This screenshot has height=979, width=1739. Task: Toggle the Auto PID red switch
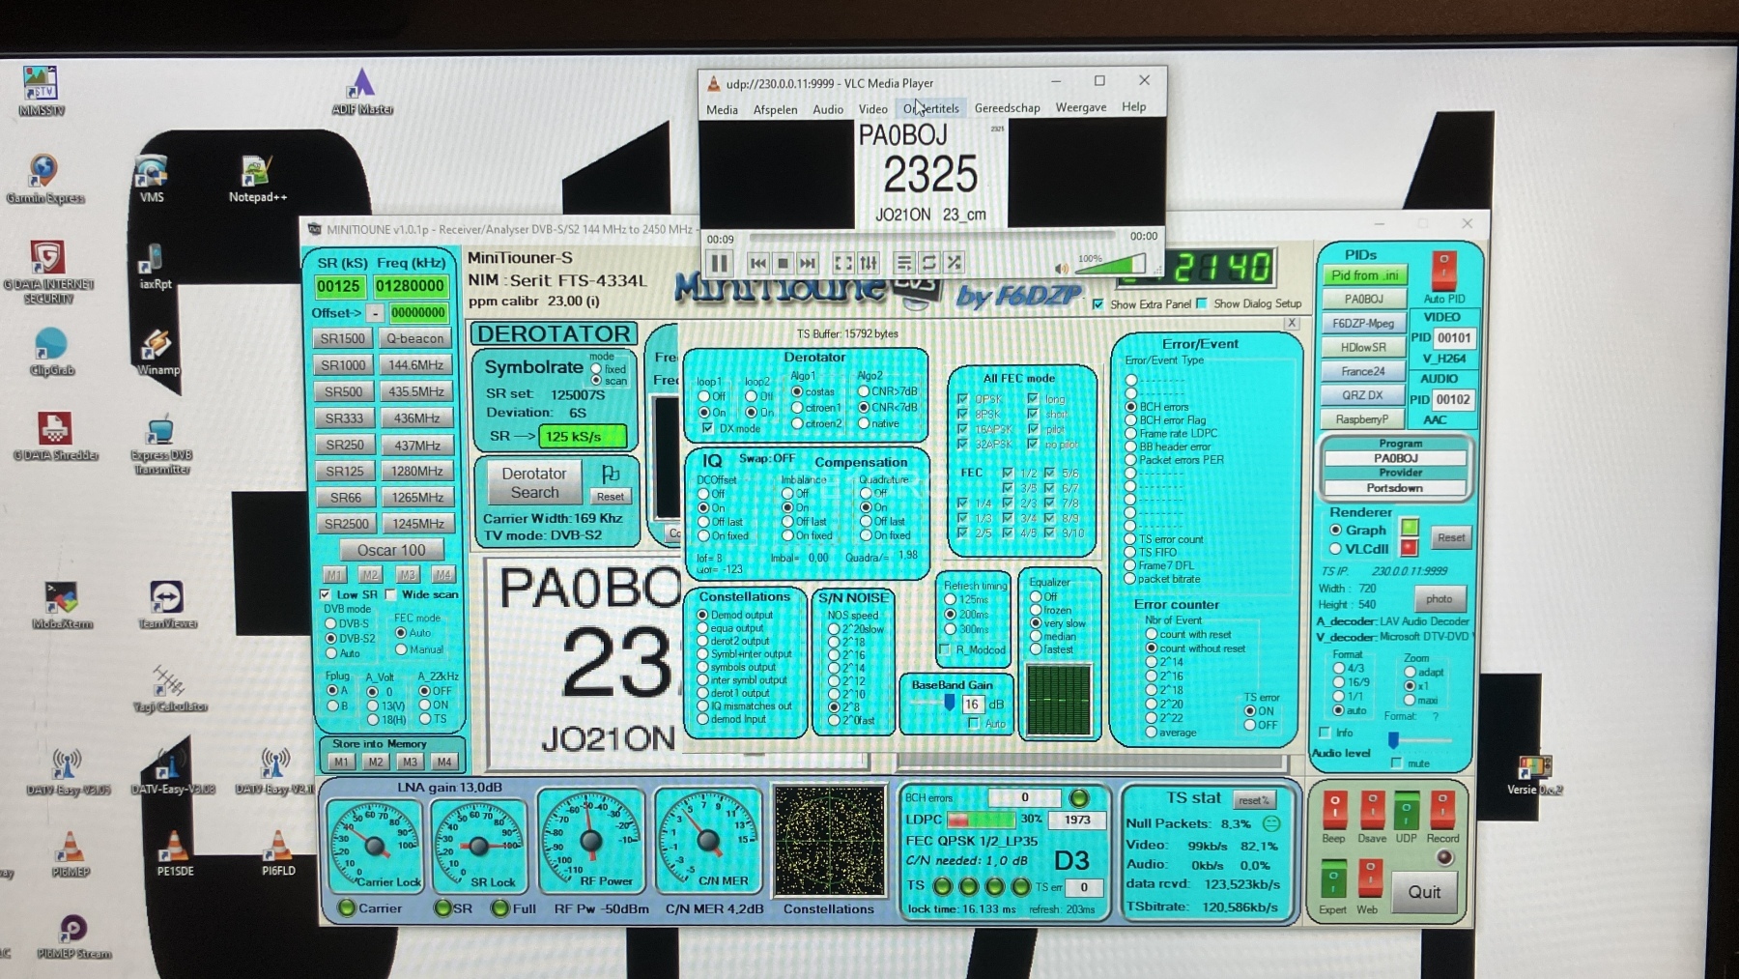(x=1443, y=271)
